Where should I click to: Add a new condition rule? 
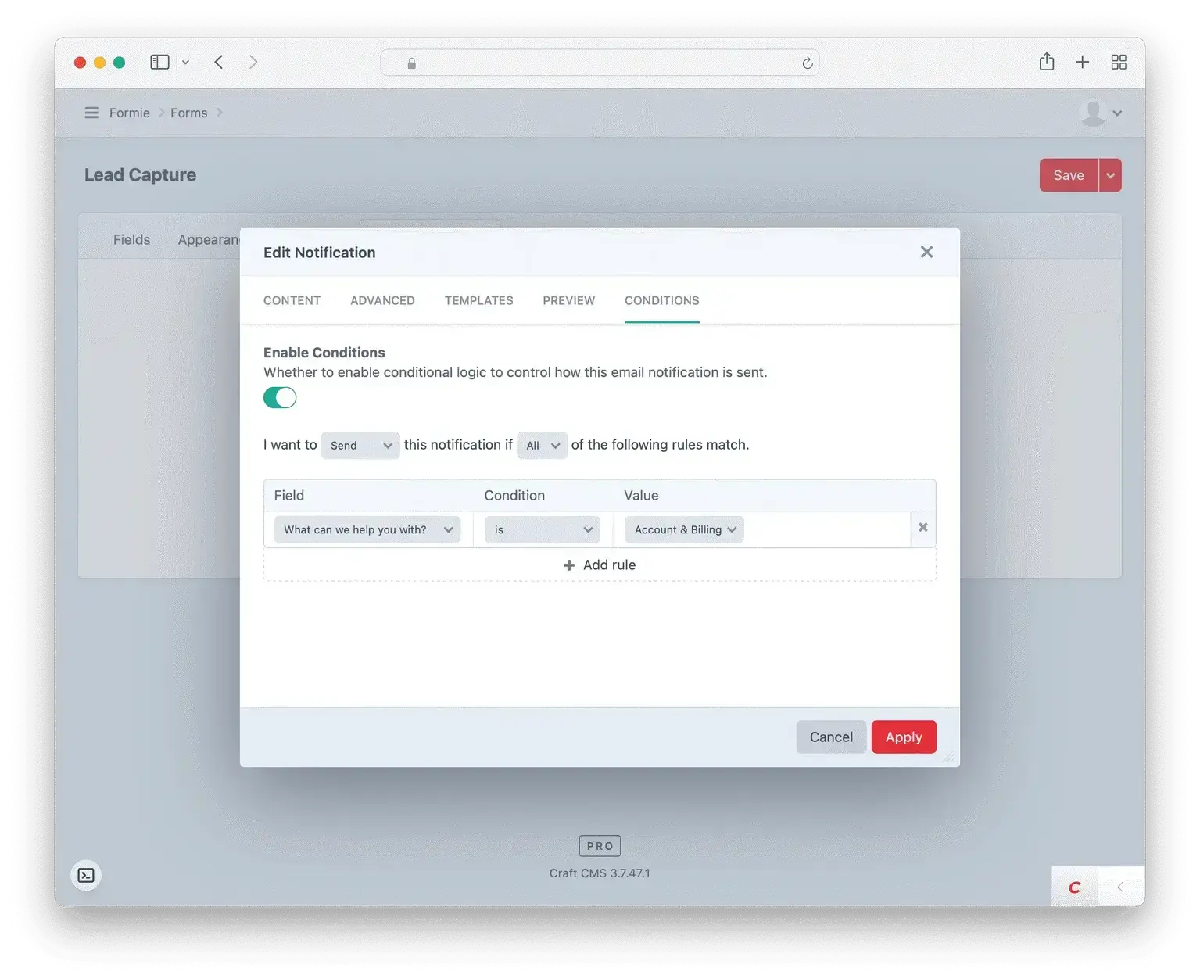pos(600,564)
